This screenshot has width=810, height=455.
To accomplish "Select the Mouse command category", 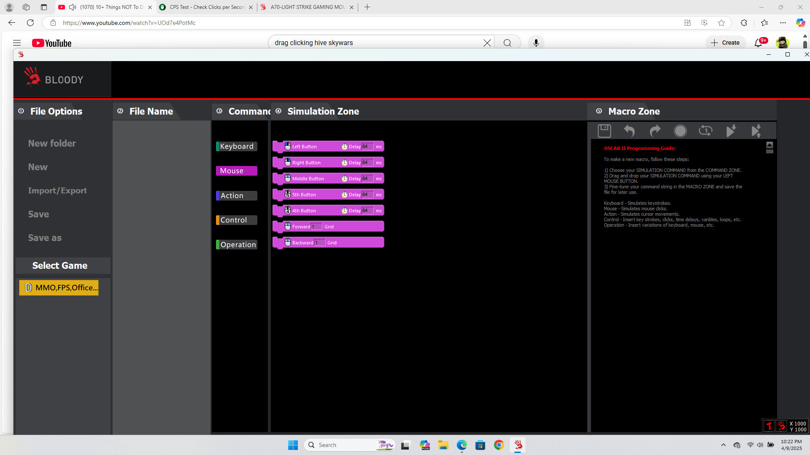I will (237, 171).
